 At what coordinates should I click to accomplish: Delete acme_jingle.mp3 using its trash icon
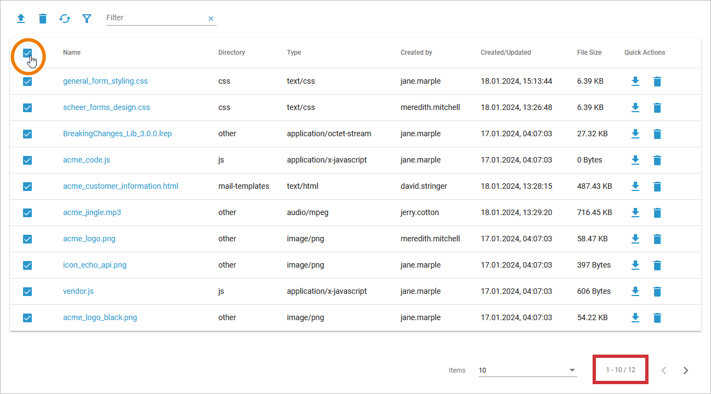point(657,212)
